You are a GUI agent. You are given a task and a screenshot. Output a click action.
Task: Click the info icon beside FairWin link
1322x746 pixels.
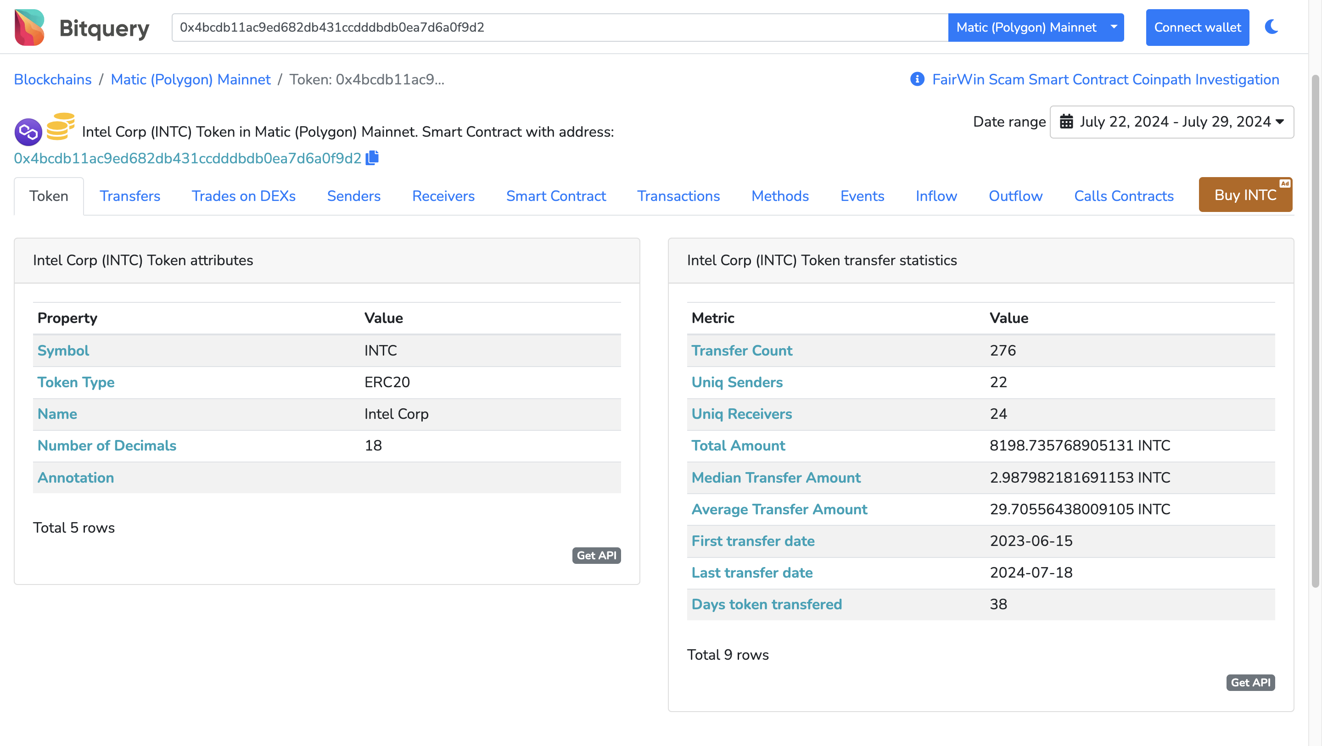tap(917, 79)
